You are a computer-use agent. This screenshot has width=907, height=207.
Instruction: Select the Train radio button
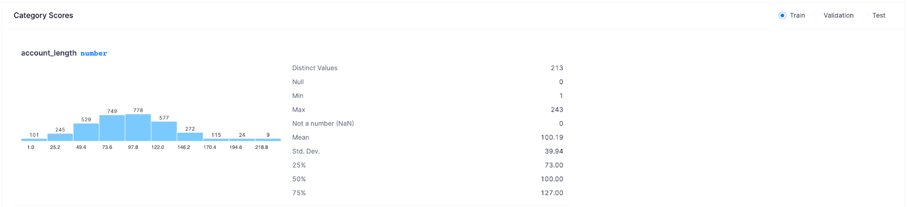782,15
